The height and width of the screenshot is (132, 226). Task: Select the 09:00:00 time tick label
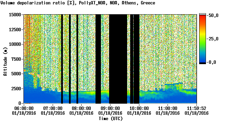click(110, 108)
